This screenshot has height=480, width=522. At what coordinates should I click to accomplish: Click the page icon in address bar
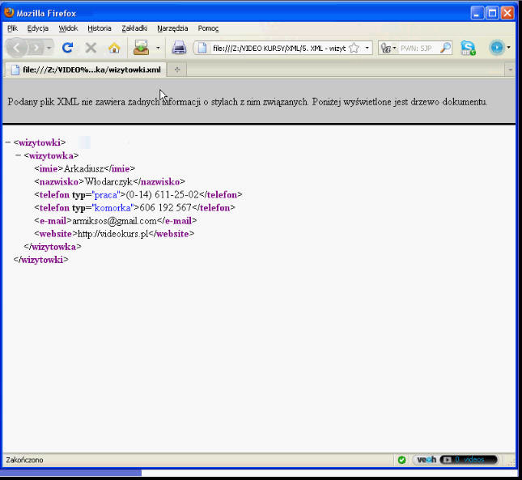tap(202, 48)
